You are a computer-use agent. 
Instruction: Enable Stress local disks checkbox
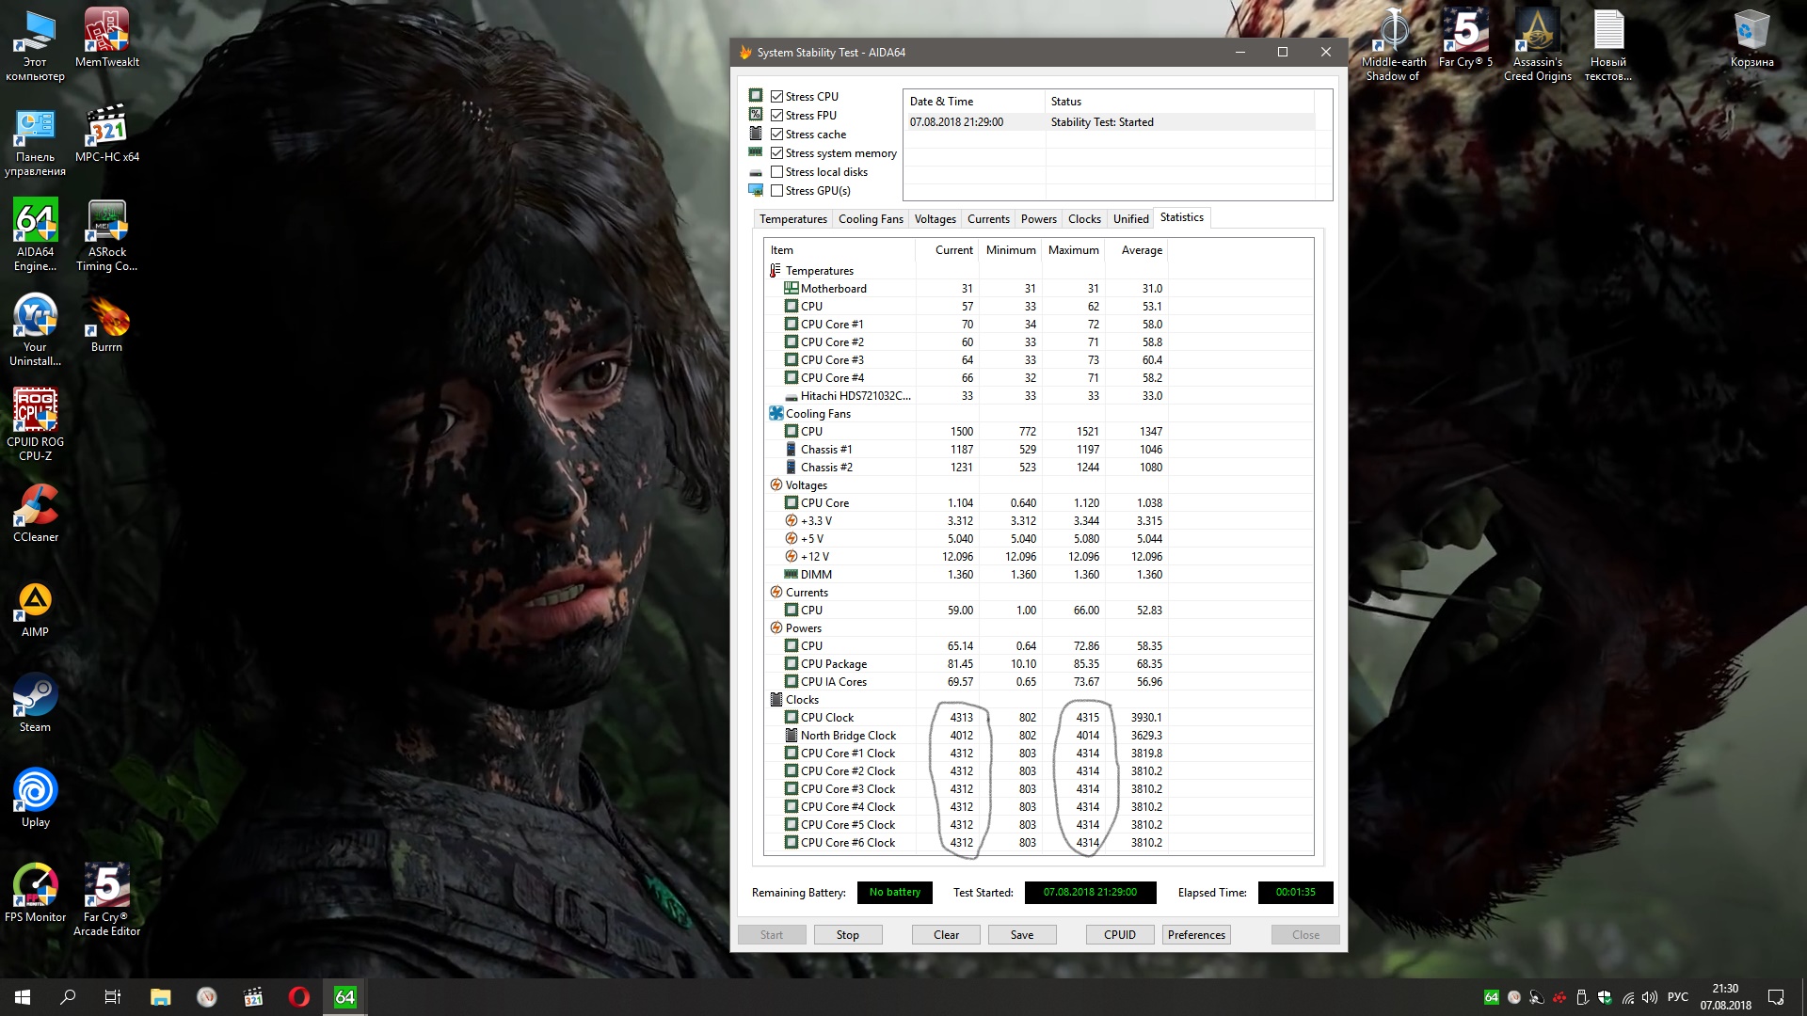coord(777,172)
